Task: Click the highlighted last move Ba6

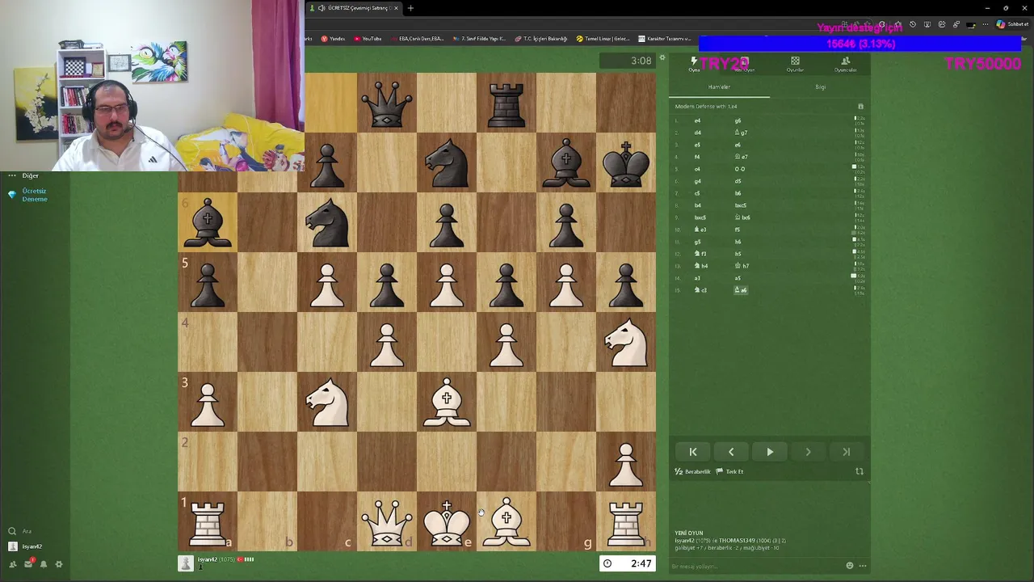Action: (x=740, y=290)
